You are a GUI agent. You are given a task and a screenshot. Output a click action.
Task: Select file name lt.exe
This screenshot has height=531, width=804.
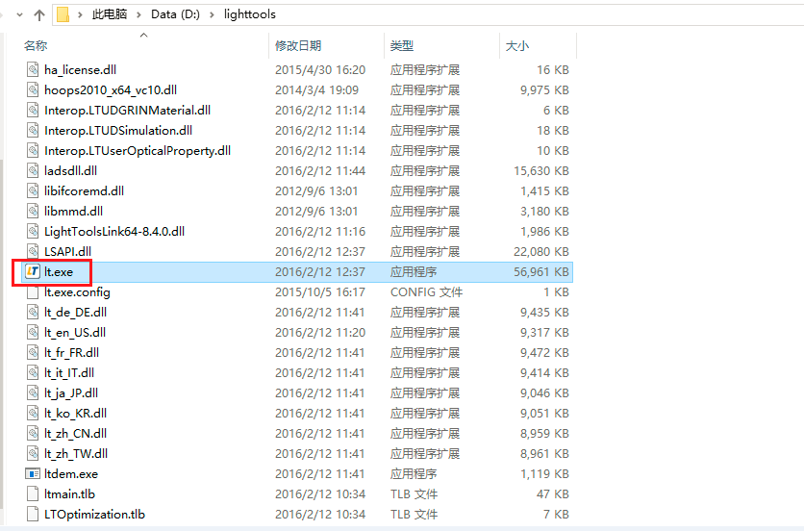pyautogui.click(x=59, y=272)
